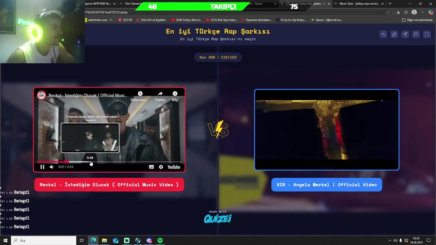Vote for XIR - Angela Merkel
The image size is (436, 245).
[327, 184]
